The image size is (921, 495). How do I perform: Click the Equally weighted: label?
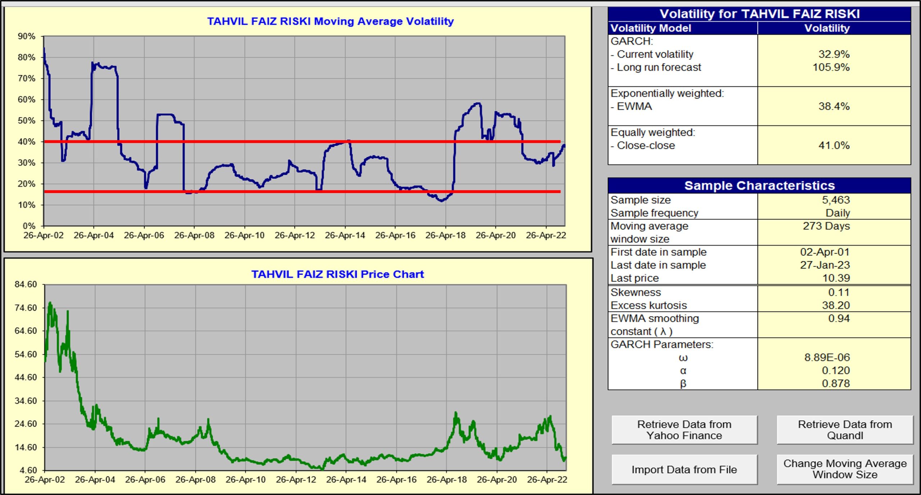click(x=653, y=133)
